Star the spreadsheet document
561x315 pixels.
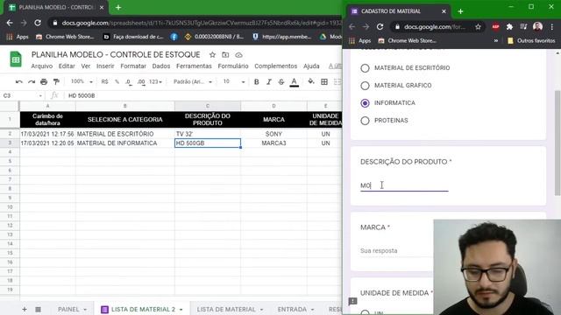(x=212, y=55)
